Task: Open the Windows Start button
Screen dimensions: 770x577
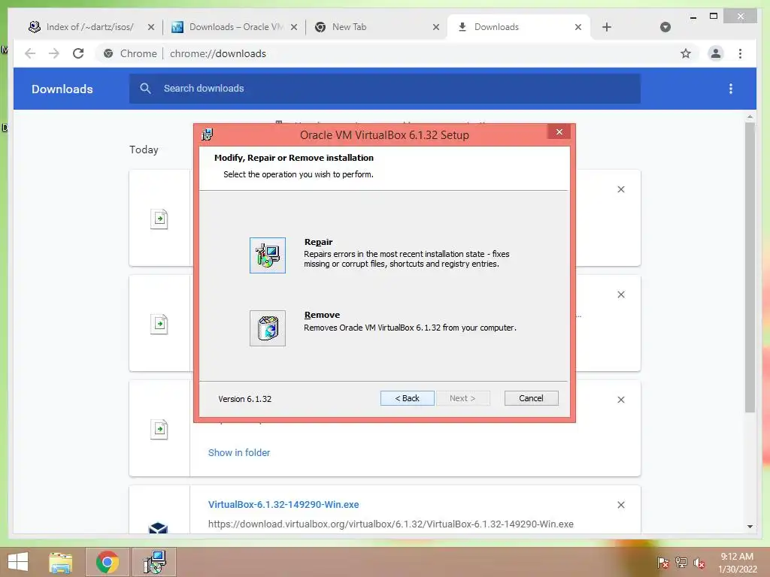Action: pos(18,562)
